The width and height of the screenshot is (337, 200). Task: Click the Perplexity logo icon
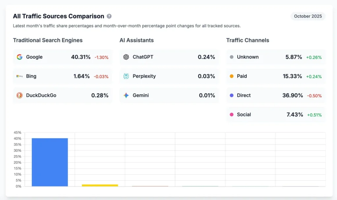click(x=127, y=76)
